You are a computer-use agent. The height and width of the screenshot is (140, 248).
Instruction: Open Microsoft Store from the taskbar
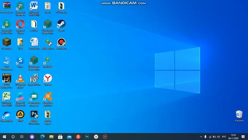click(60, 136)
